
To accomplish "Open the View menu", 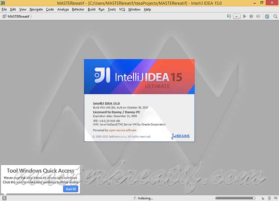I will [23, 9].
